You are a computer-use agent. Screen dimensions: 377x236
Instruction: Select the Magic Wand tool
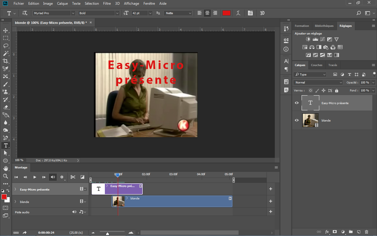pos(5,53)
